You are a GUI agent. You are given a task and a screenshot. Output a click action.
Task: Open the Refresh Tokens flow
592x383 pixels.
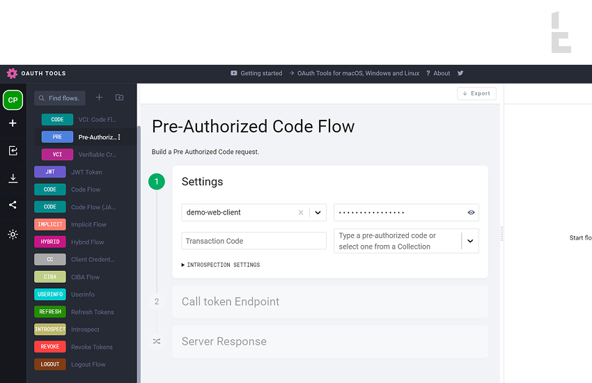click(x=92, y=312)
